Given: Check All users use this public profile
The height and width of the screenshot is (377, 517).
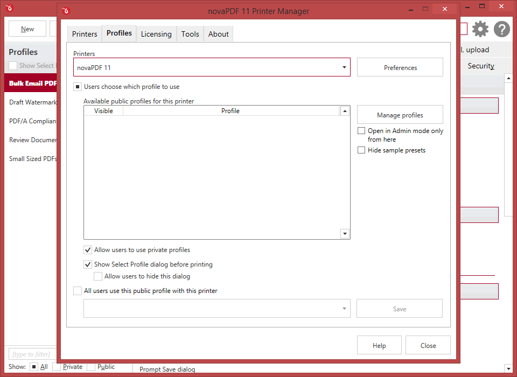Looking at the screenshot, I should (78, 291).
